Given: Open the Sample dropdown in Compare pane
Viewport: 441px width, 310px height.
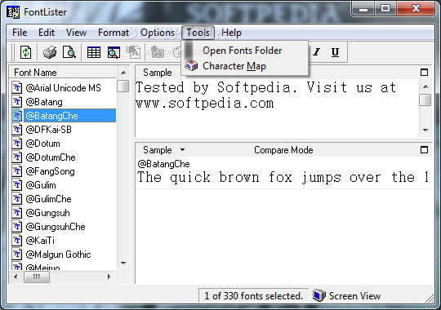Looking at the screenshot, I should point(183,150).
